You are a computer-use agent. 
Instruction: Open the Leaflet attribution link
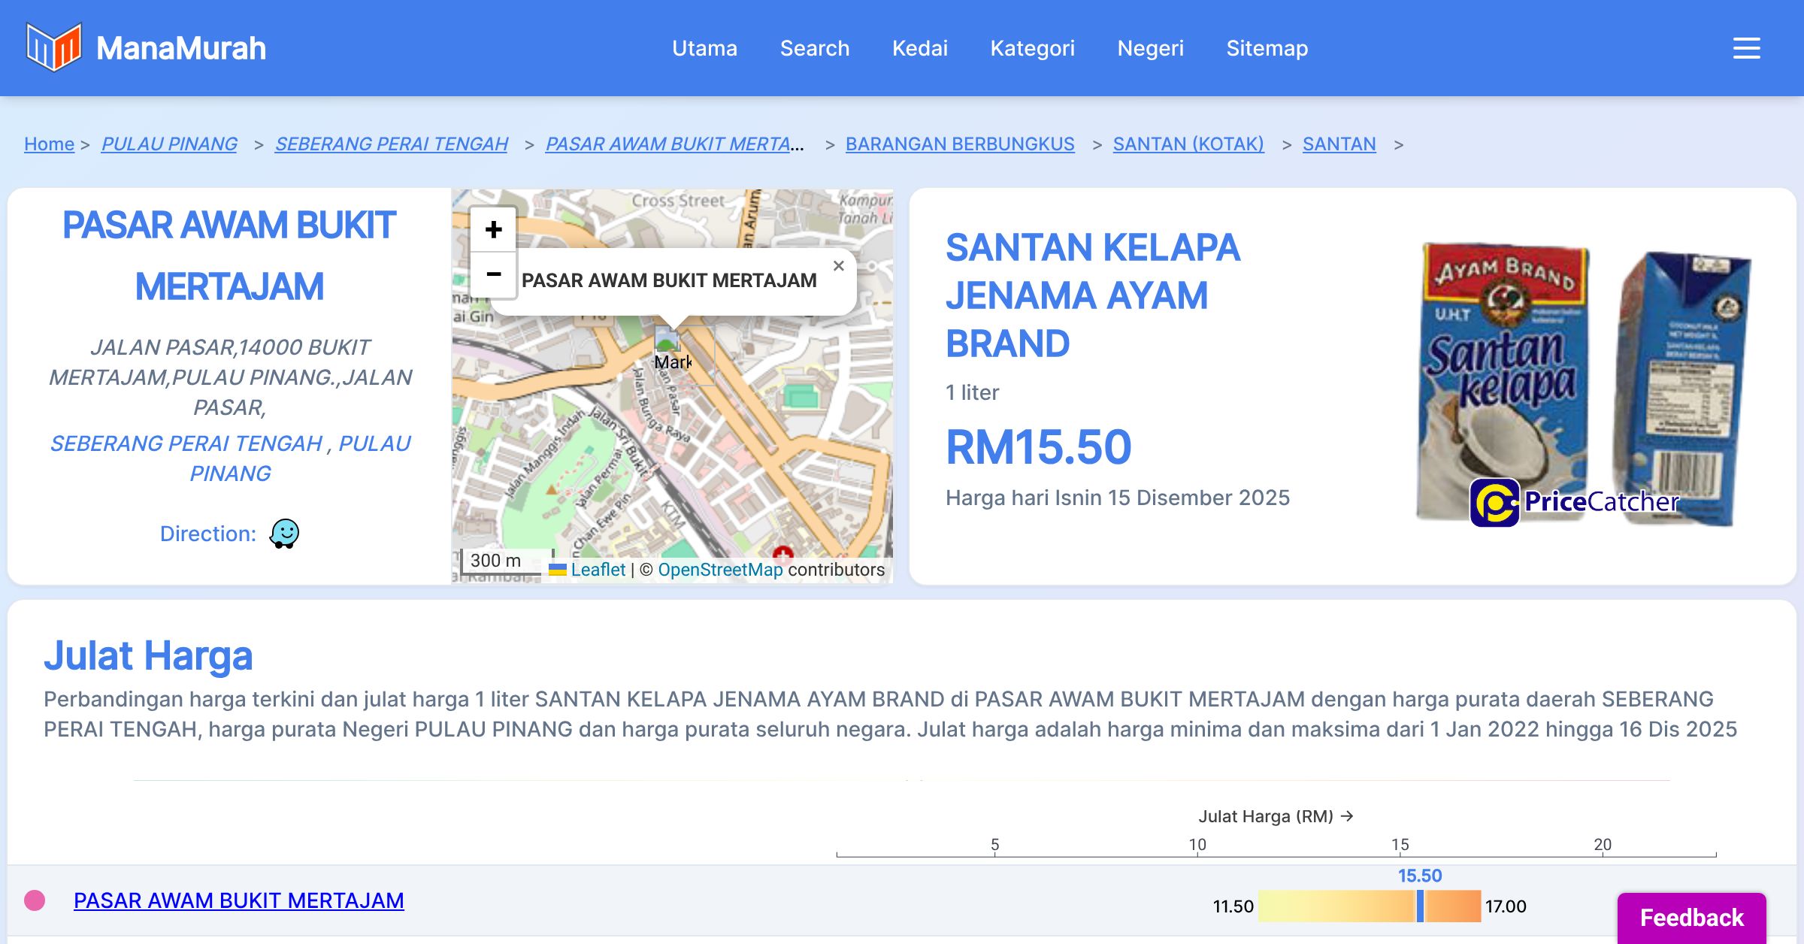pyautogui.click(x=598, y=570)
